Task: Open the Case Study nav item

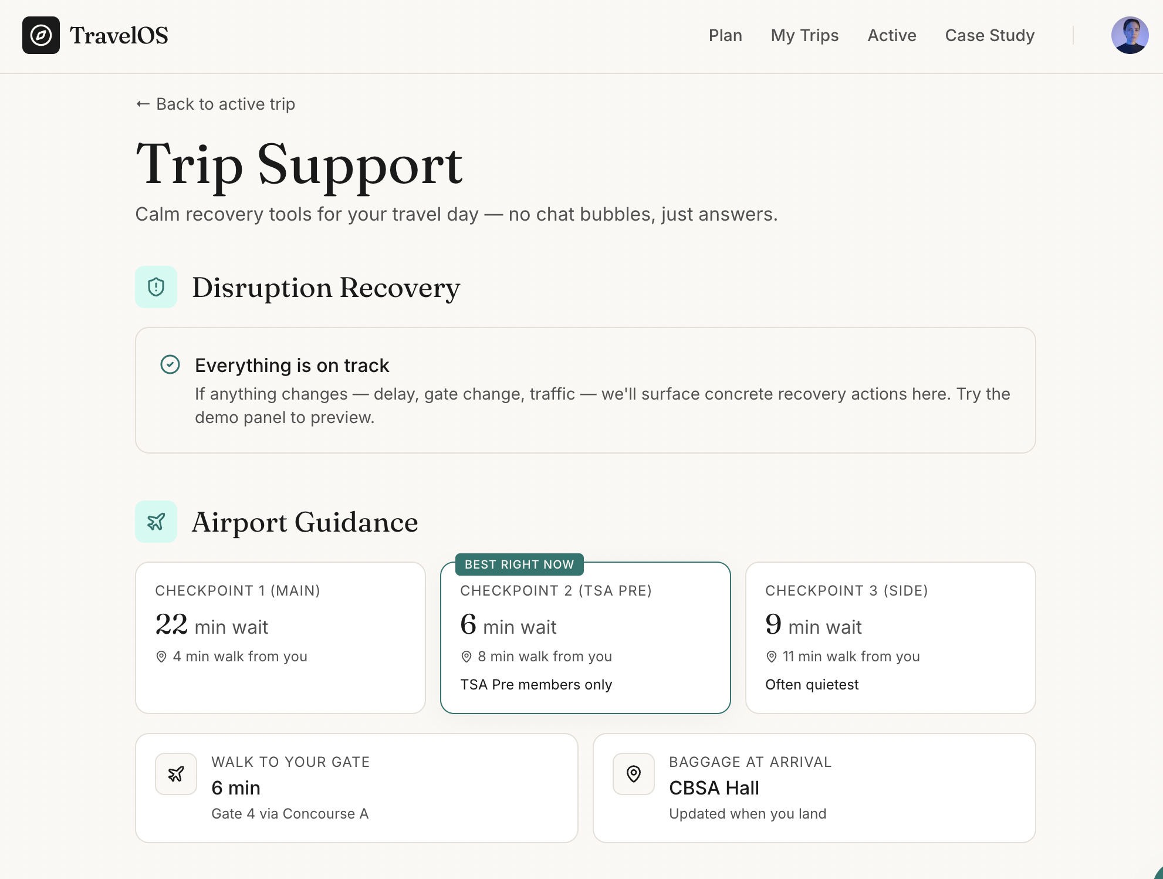Action: pyautogui.click(x=989, y=35)
